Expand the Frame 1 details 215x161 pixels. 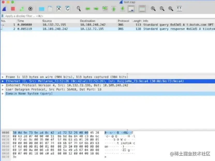point(3,77)
